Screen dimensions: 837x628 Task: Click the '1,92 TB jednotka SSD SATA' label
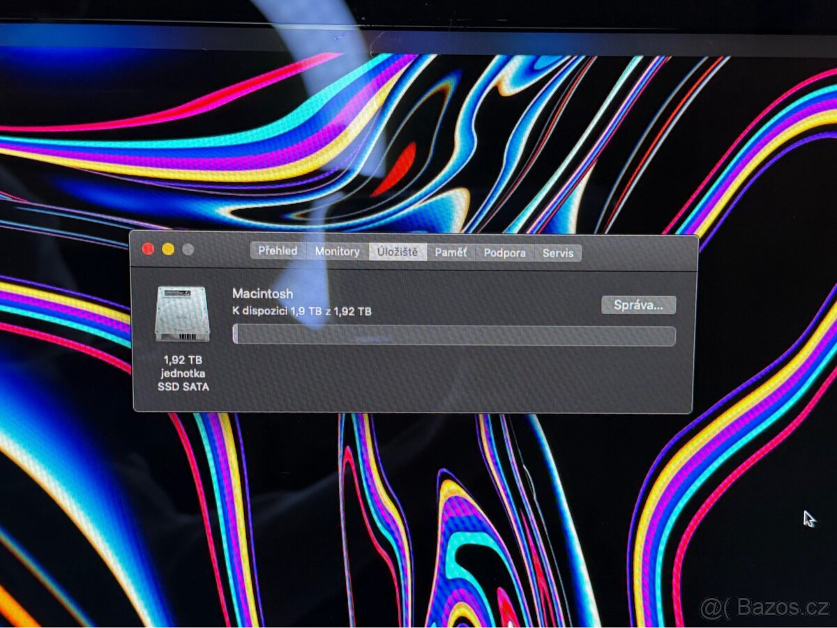pyautogui.click(x=183, y=373)
